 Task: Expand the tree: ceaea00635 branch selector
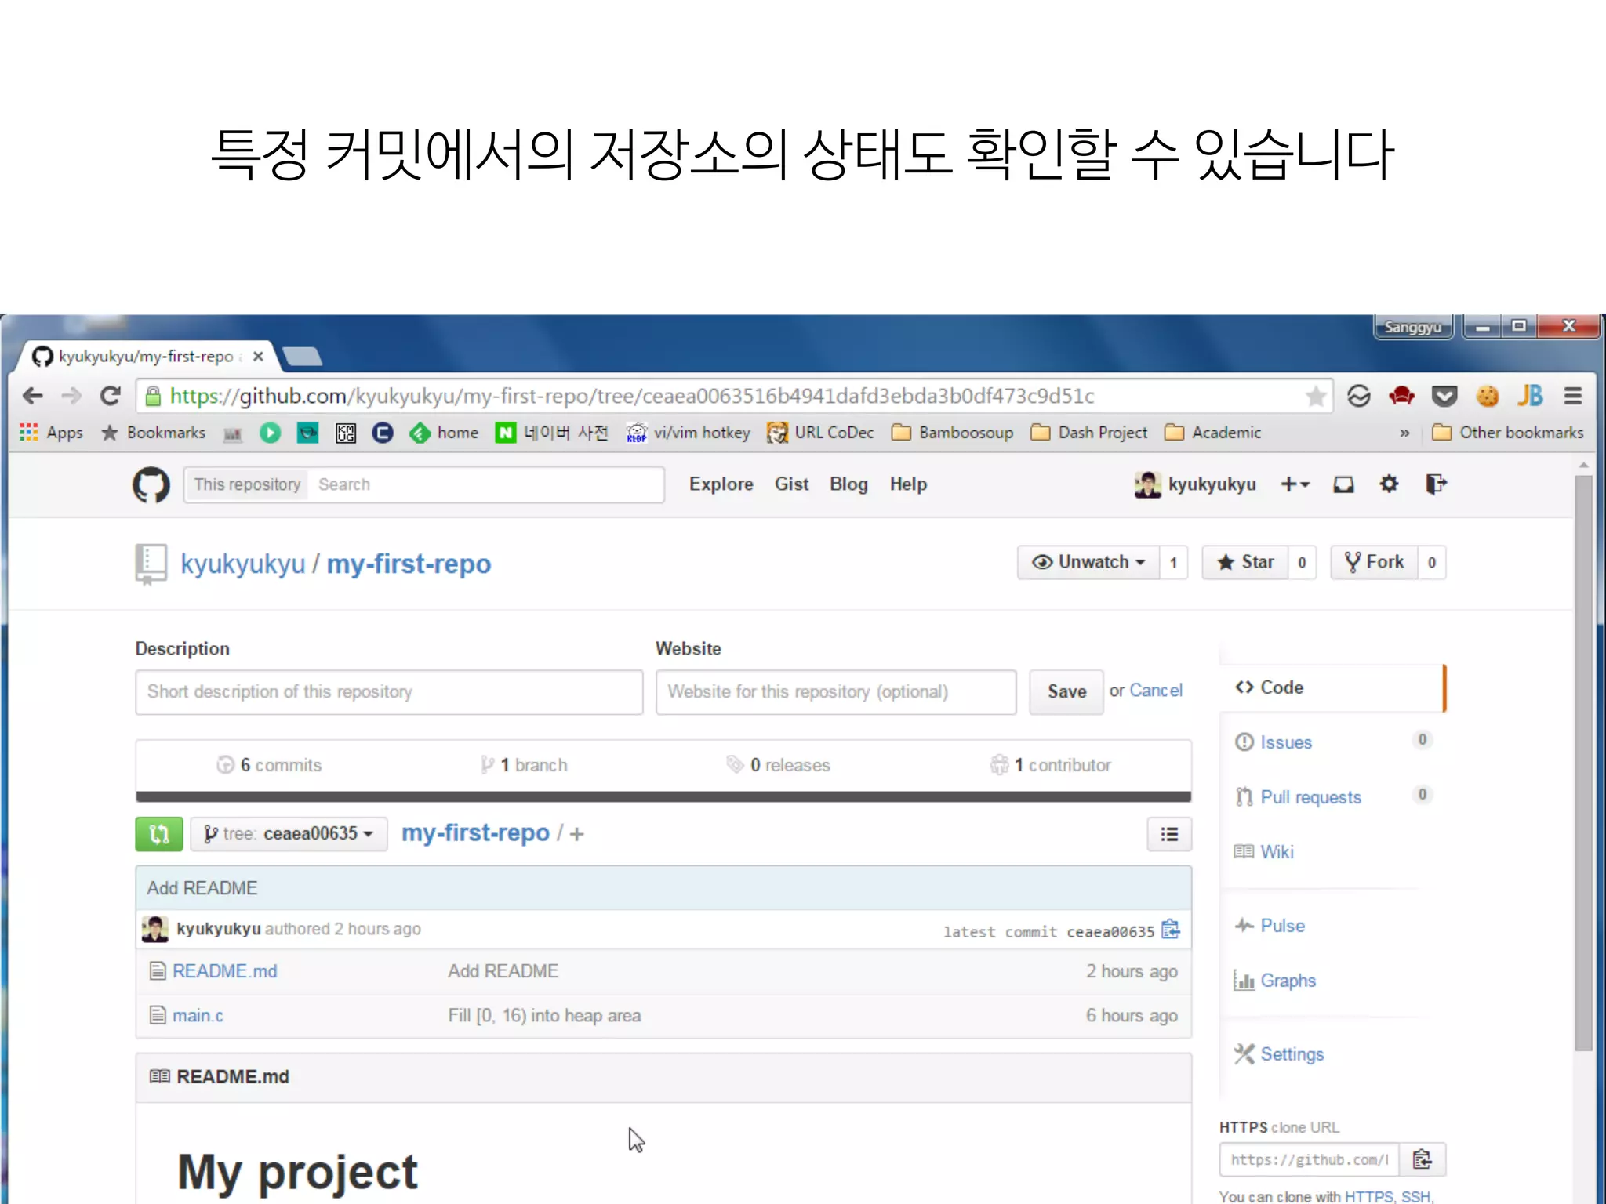click(288, 834)
